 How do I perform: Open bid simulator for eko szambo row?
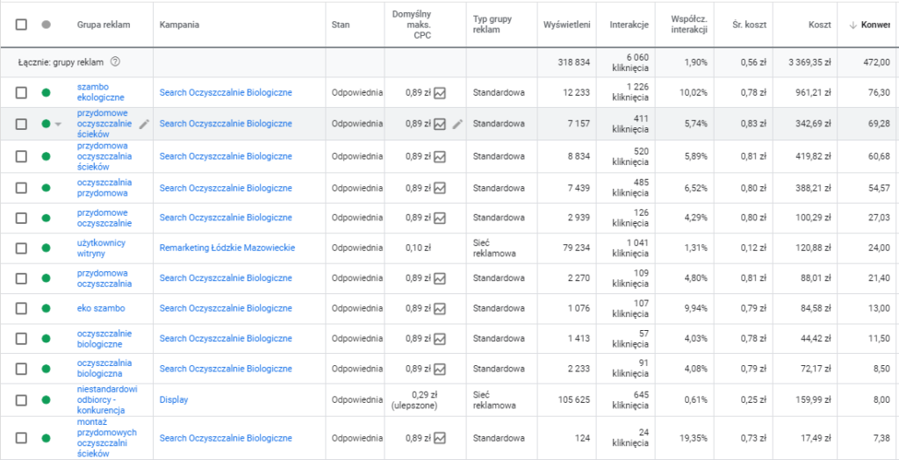pos(440,309)
